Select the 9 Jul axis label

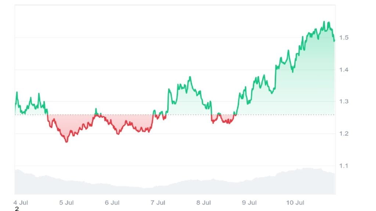click(x=249, y=203)
